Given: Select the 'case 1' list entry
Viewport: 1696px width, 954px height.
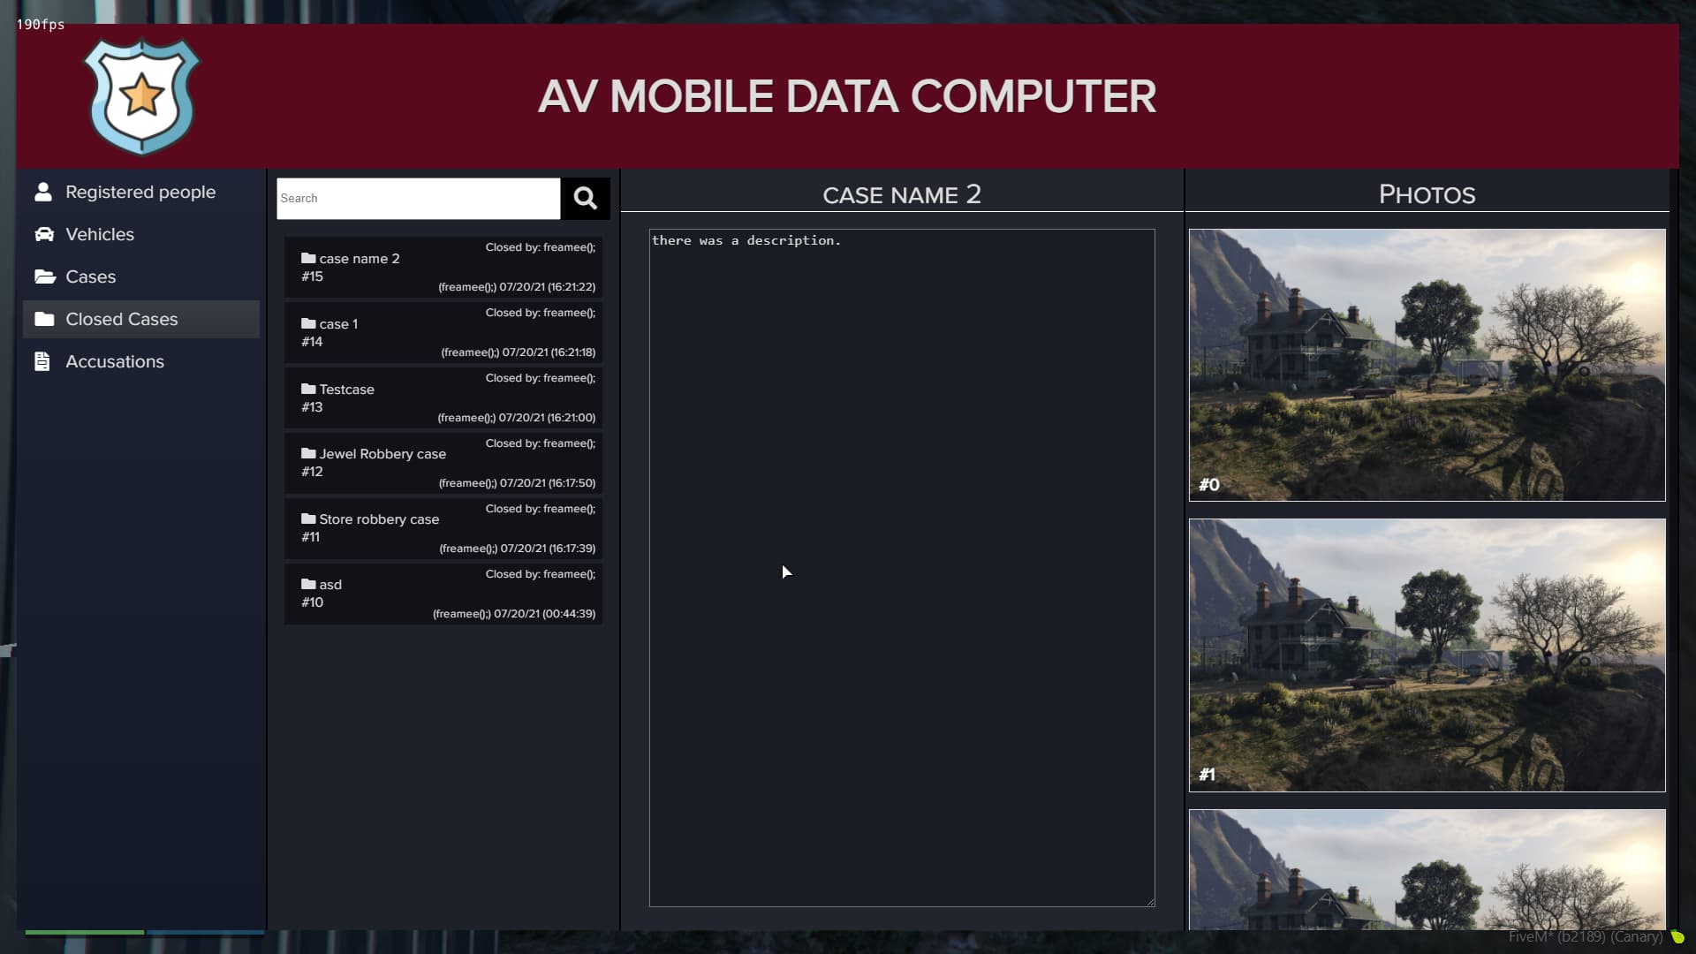Looking at the screenshot, I should point(443,332).
